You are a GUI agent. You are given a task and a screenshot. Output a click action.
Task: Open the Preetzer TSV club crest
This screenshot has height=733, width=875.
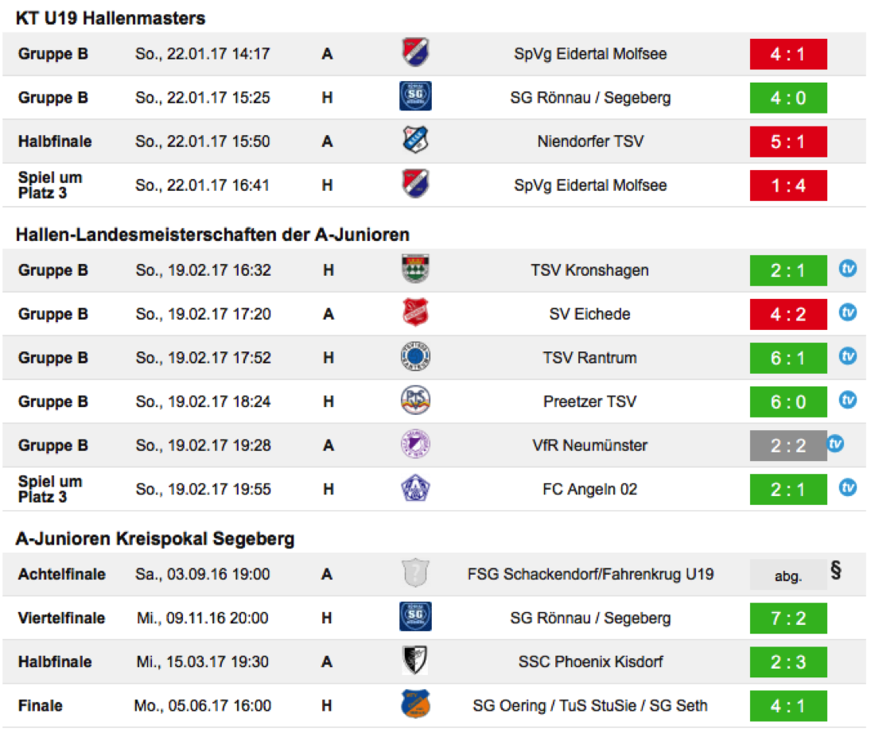[415, 401]
